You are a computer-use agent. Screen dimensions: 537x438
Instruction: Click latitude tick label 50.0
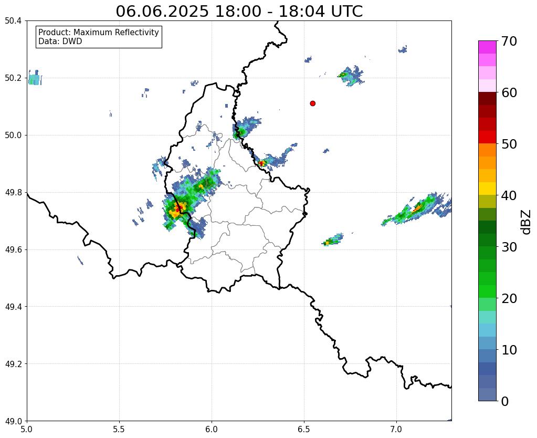tap(13, 135)
